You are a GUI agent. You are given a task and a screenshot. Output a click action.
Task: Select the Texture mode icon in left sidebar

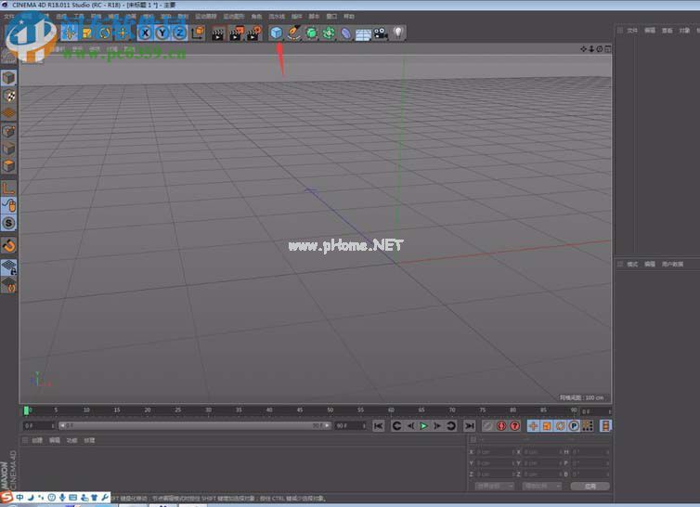point(8,96)
